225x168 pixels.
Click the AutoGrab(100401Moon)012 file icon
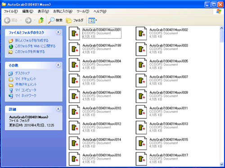[x=74, y=128]
